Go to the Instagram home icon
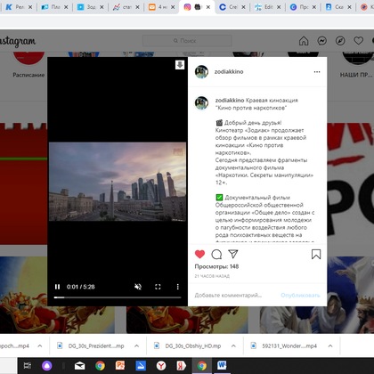 pyautogui.click(x=304, y=41)
